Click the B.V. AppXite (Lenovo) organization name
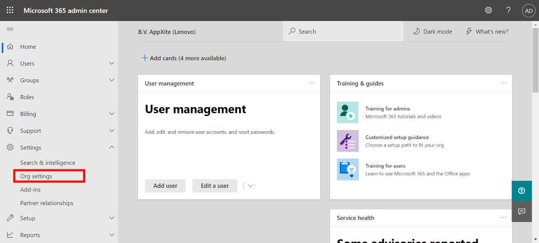 pos(167,32)
